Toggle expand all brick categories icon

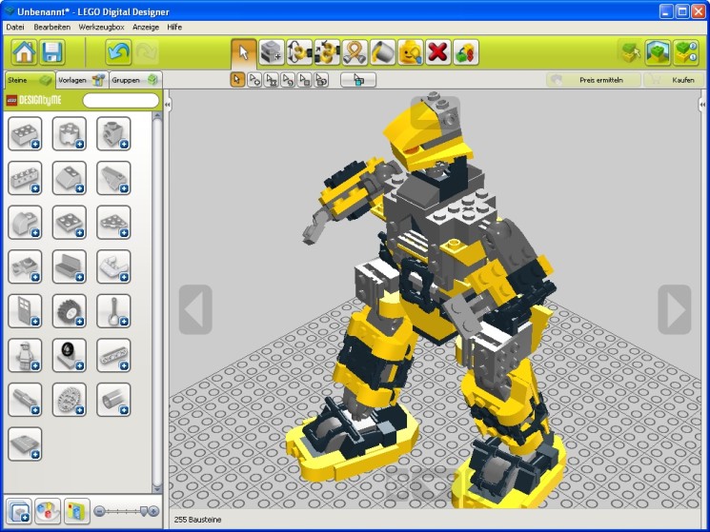coord(19,511)
